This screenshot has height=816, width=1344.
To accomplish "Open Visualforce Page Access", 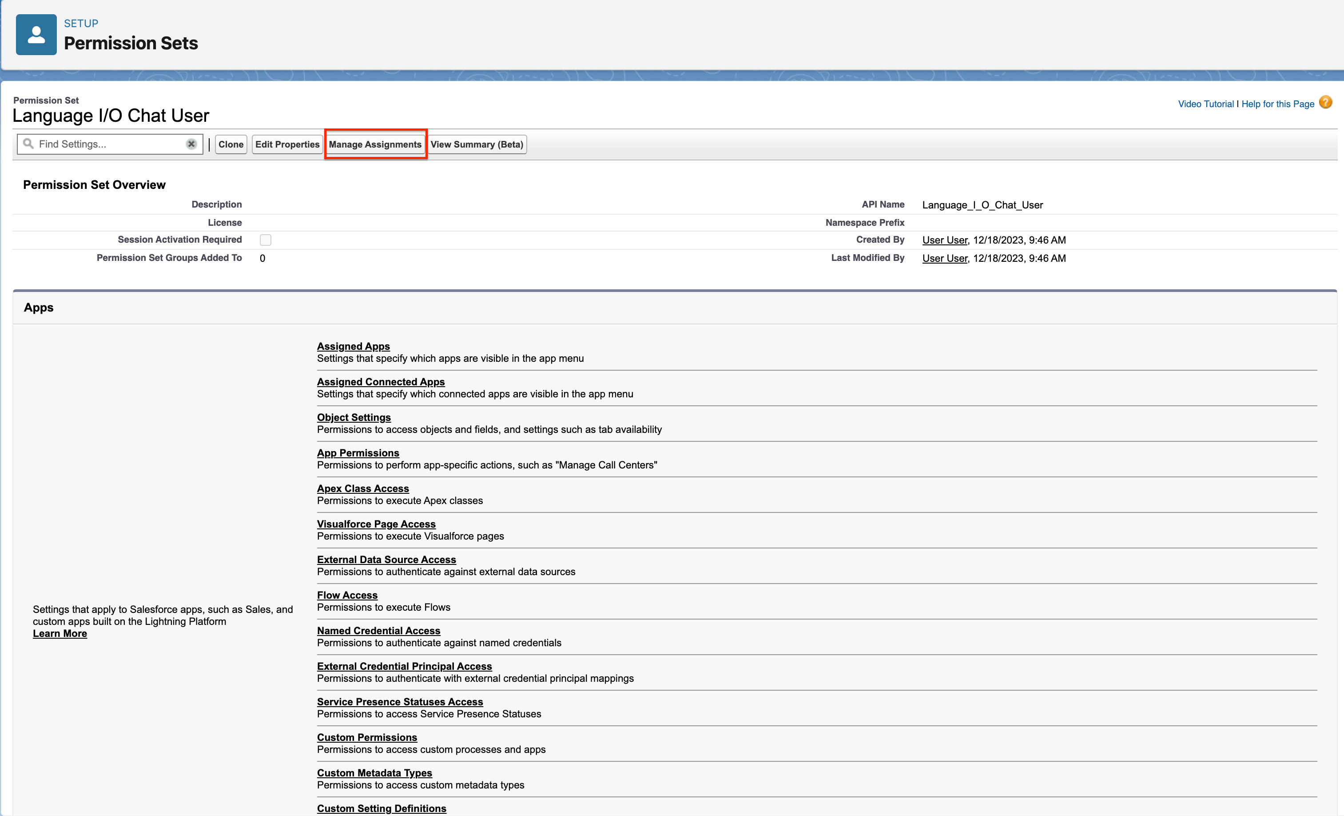I will [x=376, y=524].
